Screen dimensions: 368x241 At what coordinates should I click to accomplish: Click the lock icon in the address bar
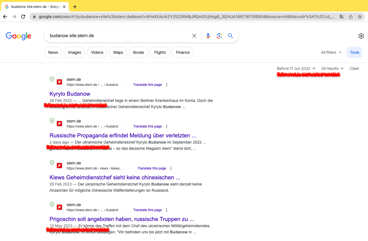(x=35, y=17)
